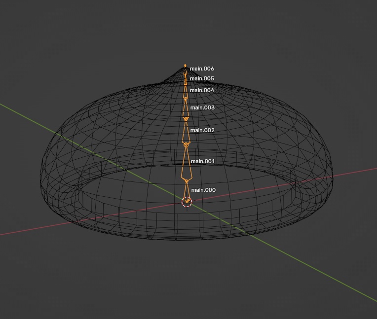
Task: Click the orange bone beside main.003
Action: [x=186, y=108]
